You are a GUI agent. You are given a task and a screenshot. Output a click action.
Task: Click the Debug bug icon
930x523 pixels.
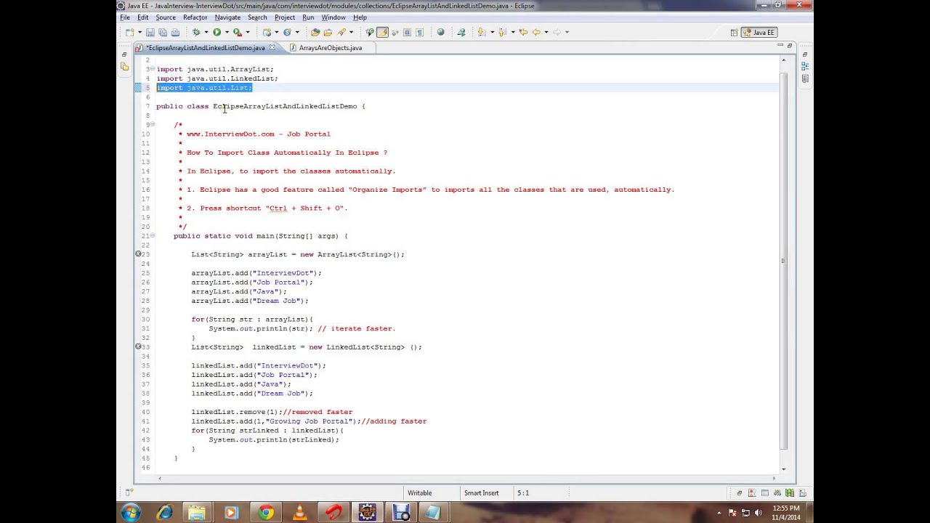196,32
